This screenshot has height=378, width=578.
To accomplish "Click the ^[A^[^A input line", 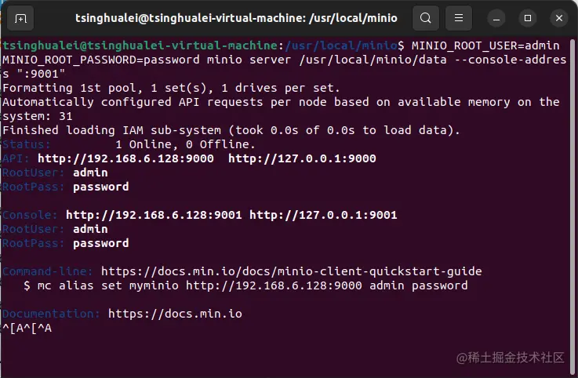I will [x=27, y=328].
